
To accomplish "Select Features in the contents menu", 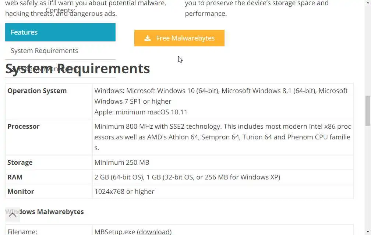I will click(x=60, y=32).
